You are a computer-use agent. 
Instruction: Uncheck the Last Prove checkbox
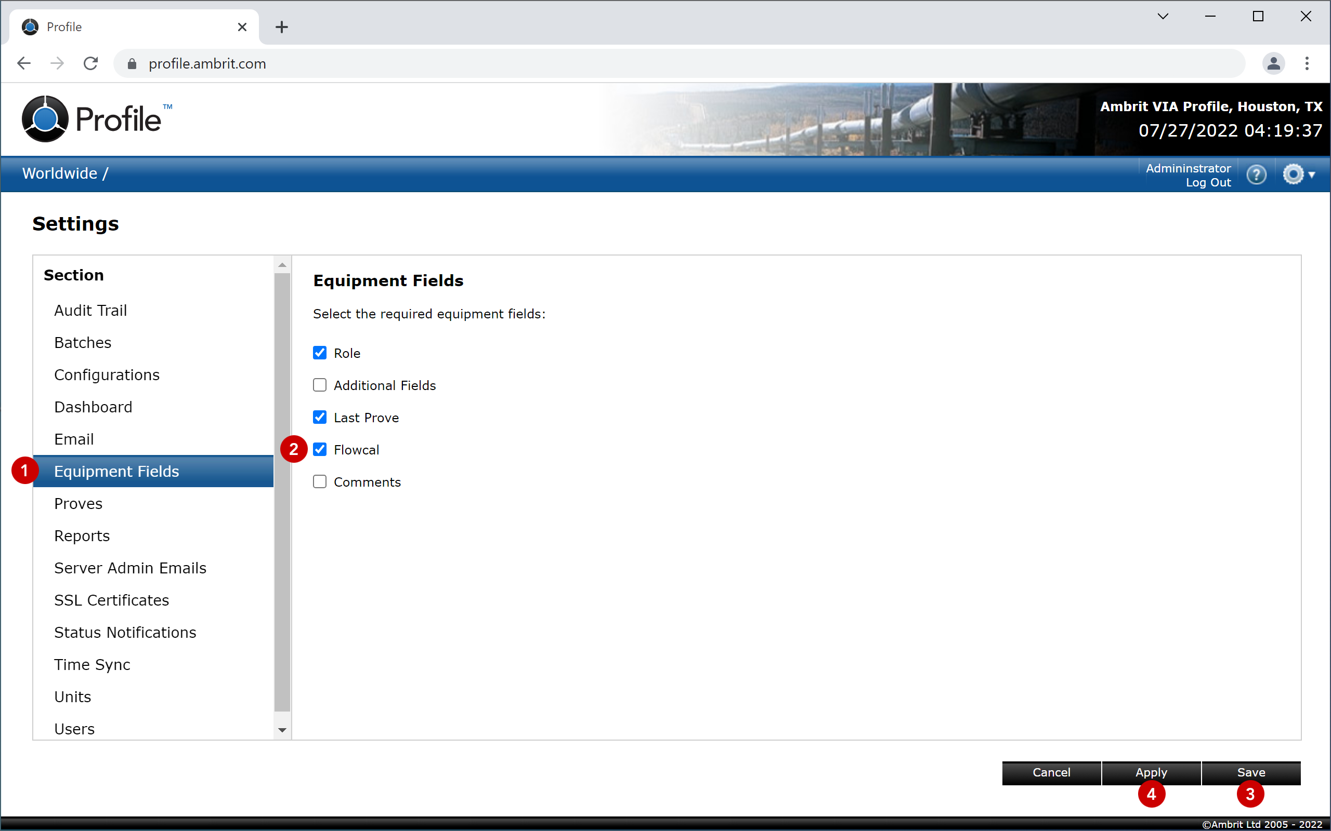click(320, 417)
